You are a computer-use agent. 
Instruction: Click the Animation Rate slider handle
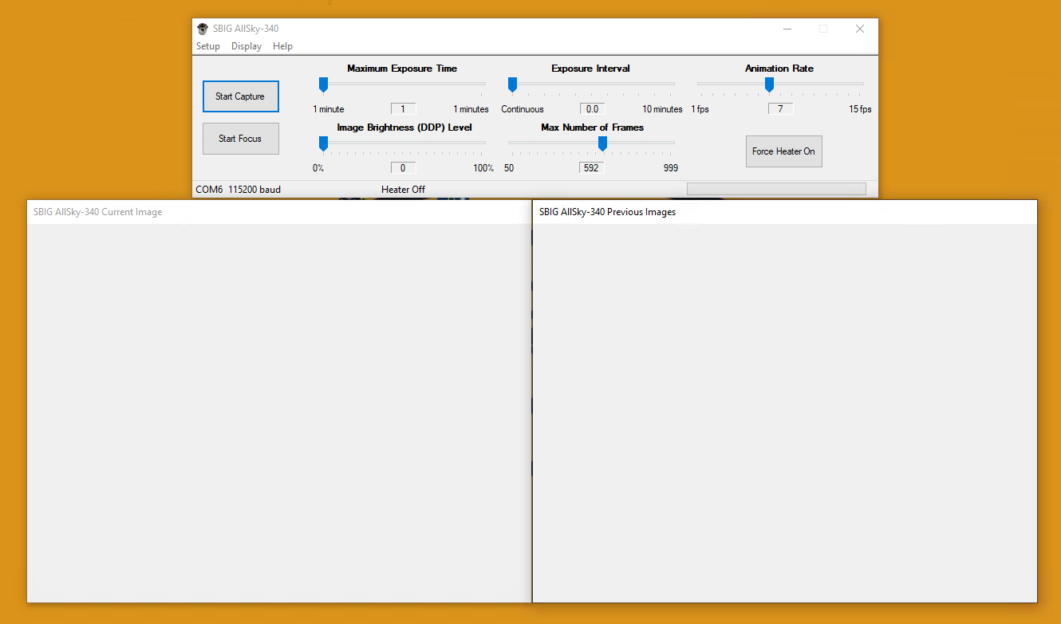click(x=769, y=84)
